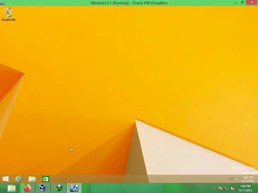Open Internet Download Manager taskbar icon

[58, 188]
